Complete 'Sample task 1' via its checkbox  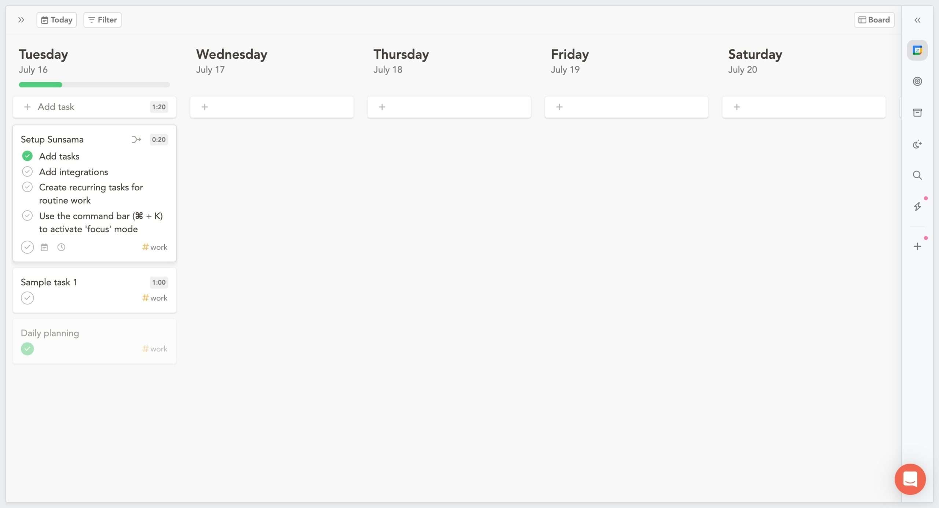click(27, 297)
